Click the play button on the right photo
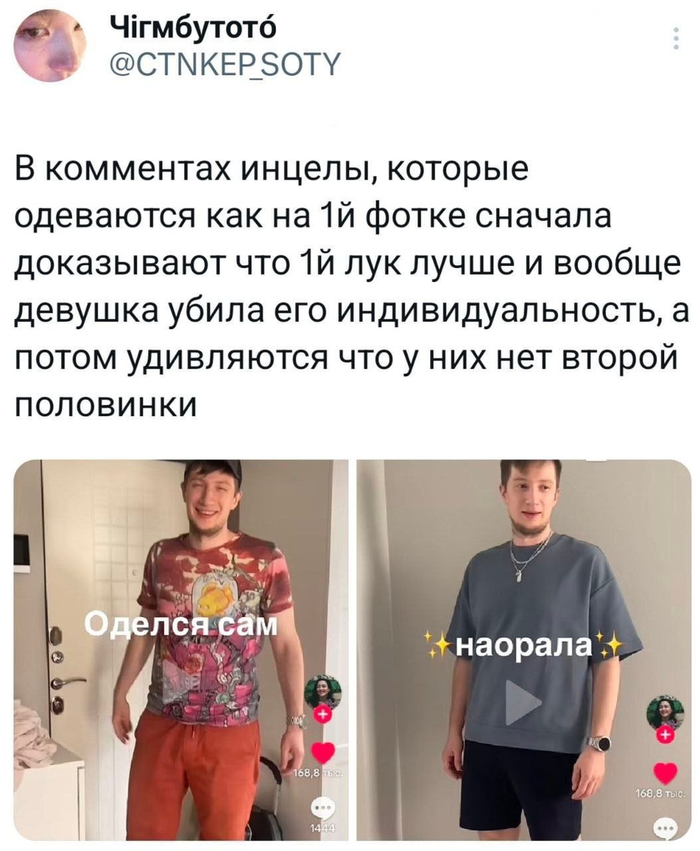Viewport: 700px width, 851px height. (524, 701)
